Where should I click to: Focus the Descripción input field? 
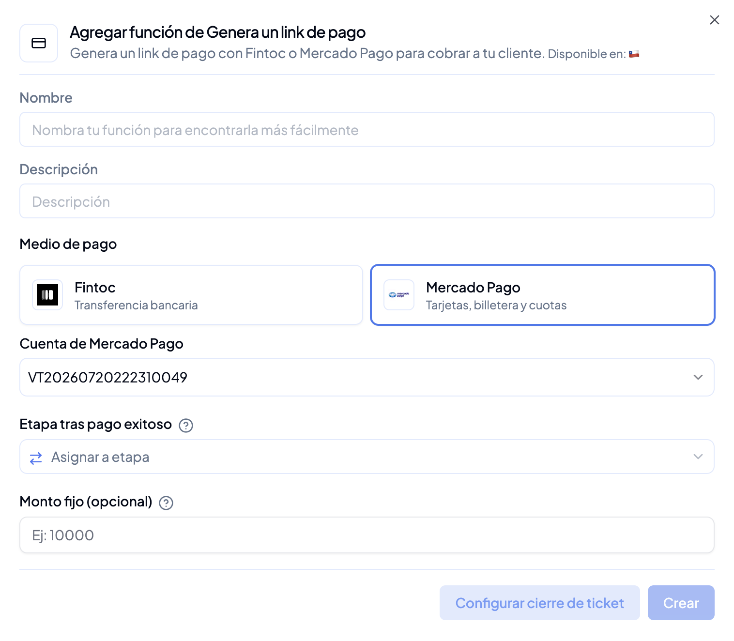click(x=367, y=201)
